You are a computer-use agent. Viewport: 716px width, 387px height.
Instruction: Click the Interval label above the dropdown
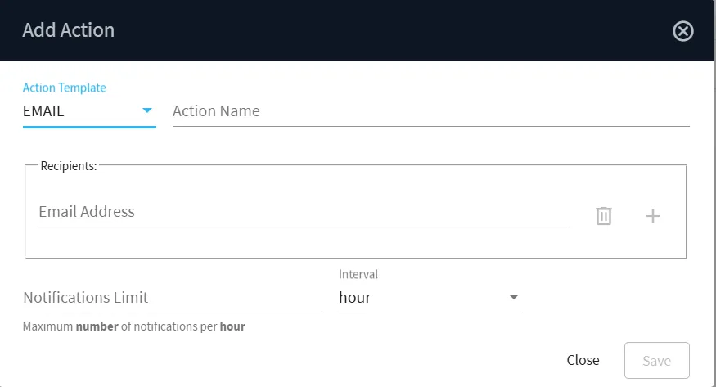358,274
